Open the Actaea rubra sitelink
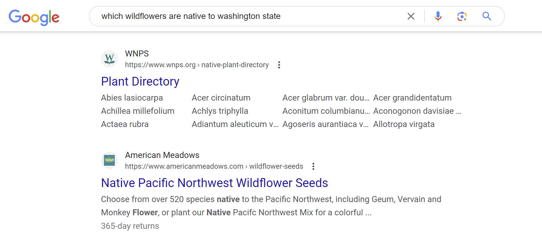The image size is (542, 251). (x=125, y=124)
